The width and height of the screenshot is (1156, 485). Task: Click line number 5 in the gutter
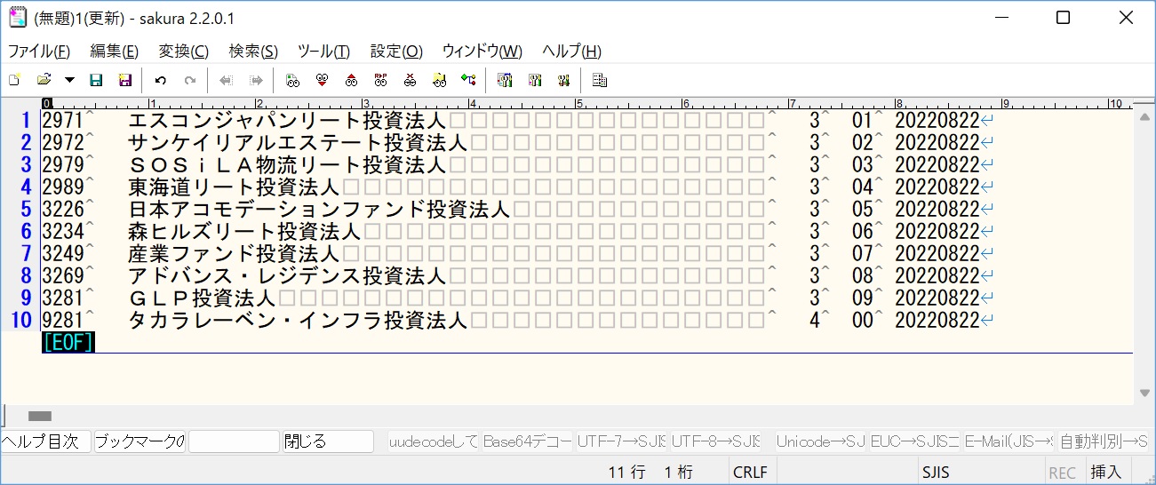(26, 209)
